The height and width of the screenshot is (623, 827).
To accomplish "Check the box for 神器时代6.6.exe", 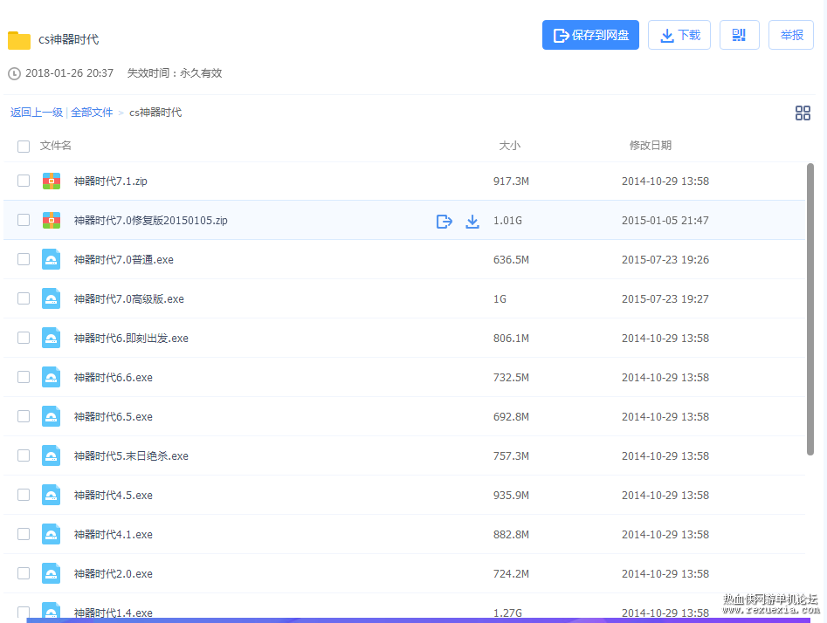I will point(24,377).
